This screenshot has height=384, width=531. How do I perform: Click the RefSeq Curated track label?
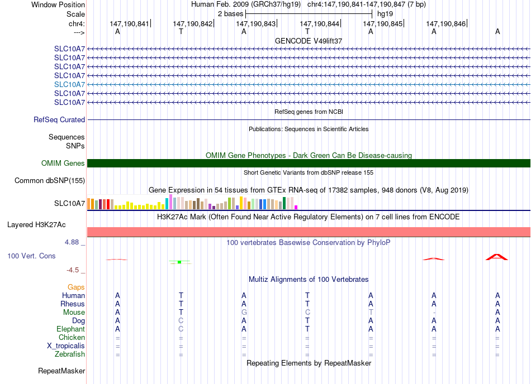(59, 119)
